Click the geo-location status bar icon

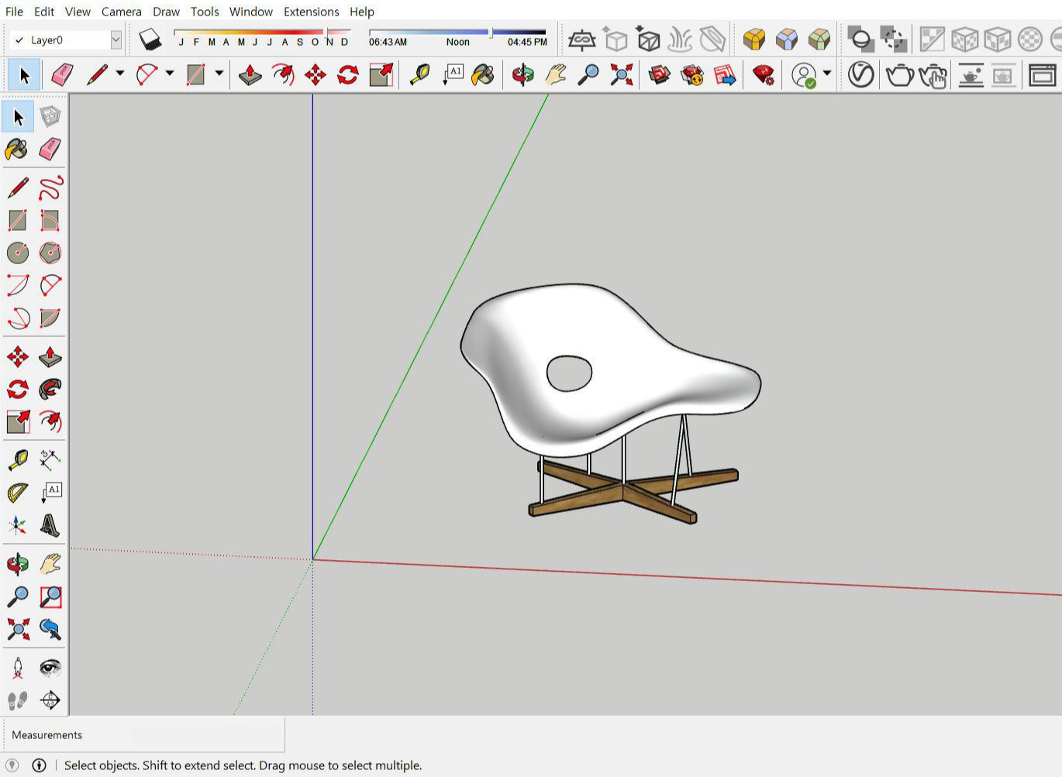pos(12,765)
